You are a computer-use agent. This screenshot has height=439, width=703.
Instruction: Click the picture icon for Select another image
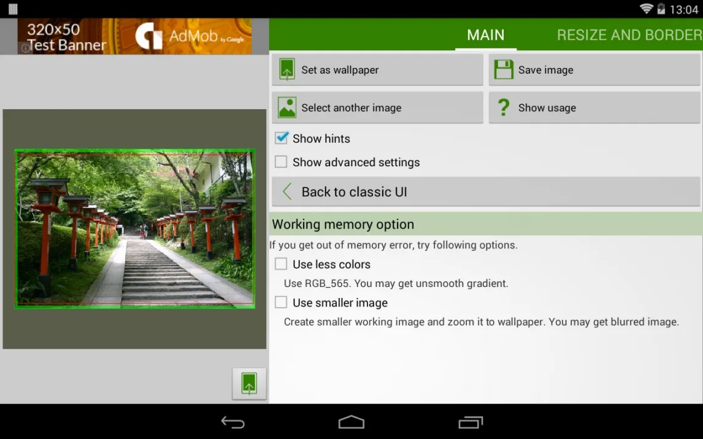[x=287, y=108]
